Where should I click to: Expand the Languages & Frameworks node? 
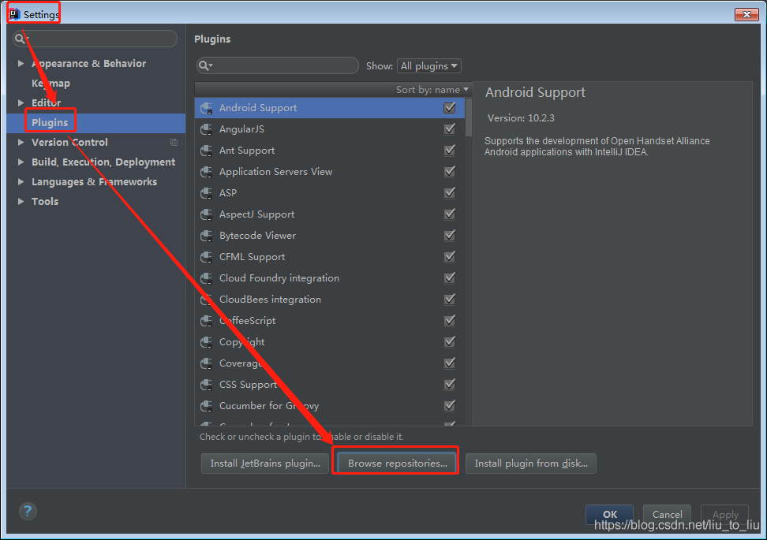pyautogui.click(x=21, y=182)
